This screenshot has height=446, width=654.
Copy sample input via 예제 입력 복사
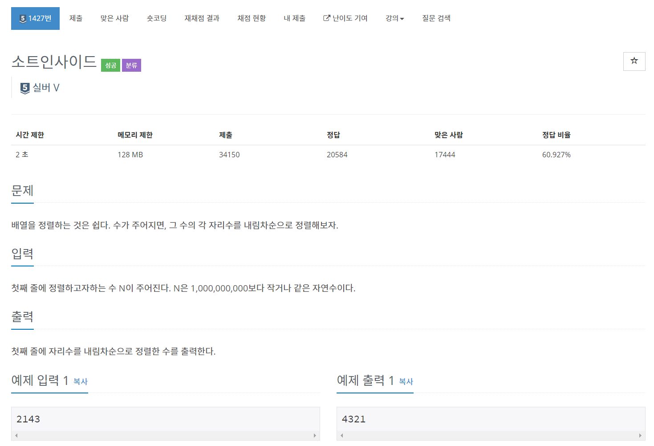(x=81, y=381)
